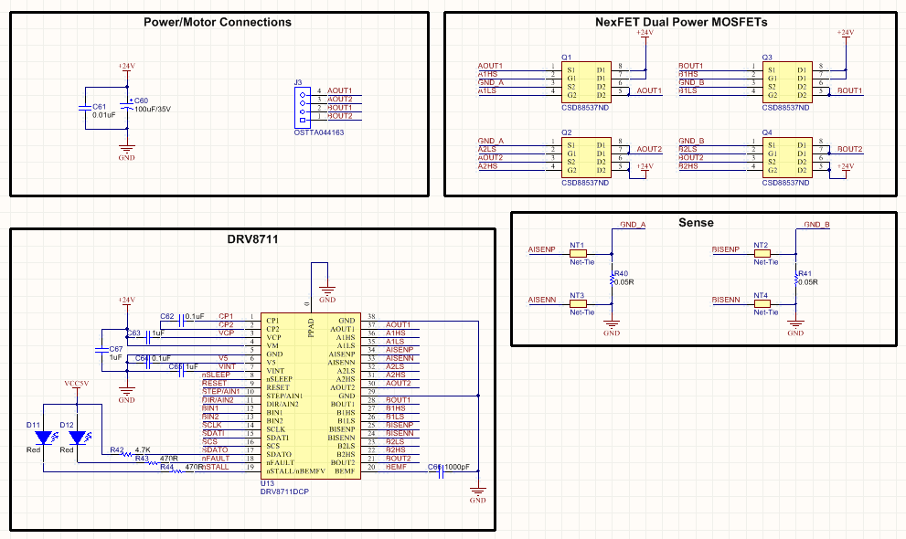Select resistor R44 symbol
906x539 pixels.
click(x=178, y=471)
